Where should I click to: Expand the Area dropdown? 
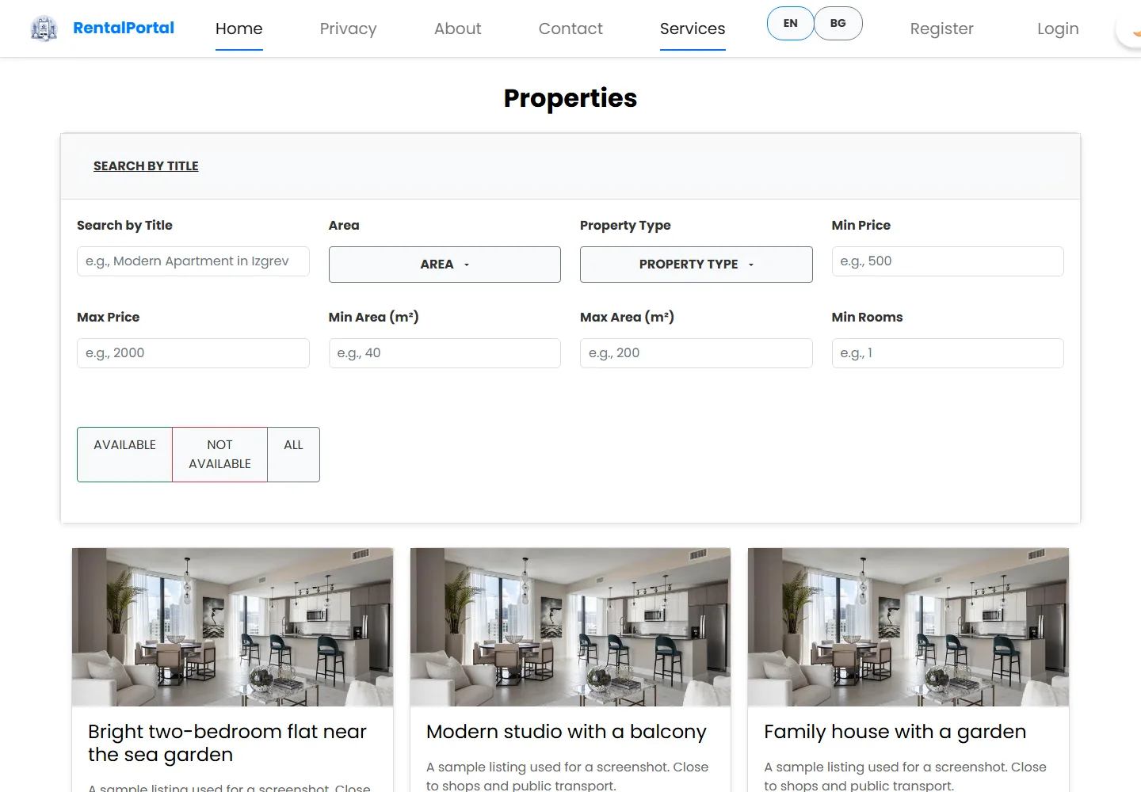pos(445,265)
